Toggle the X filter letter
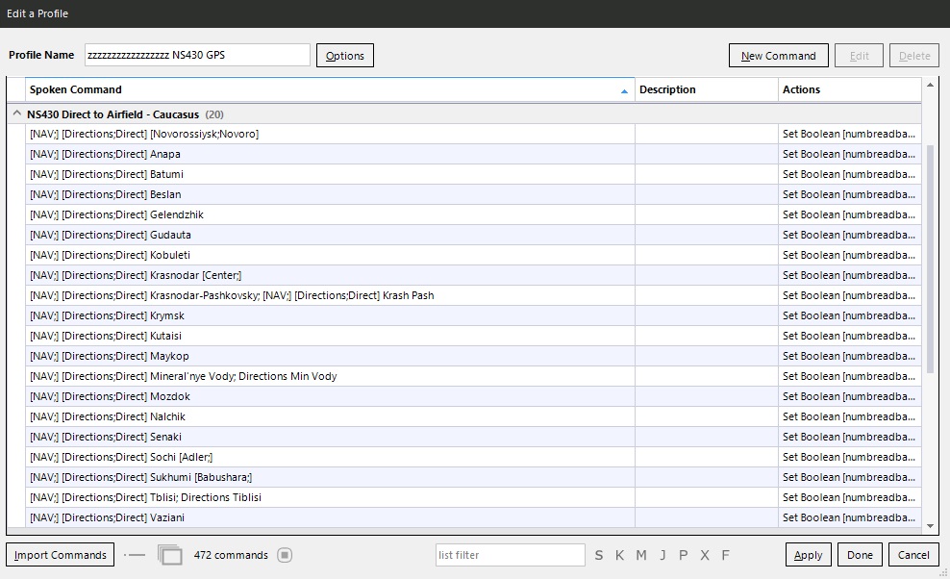 click(x=705, y=555)
